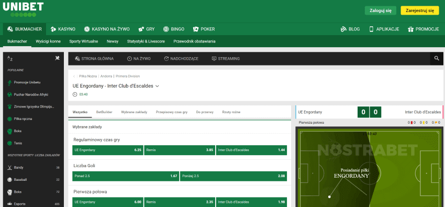Click the live pitch tracker graphic
This screenshot has width=445, height=207.
pos(369,168)
